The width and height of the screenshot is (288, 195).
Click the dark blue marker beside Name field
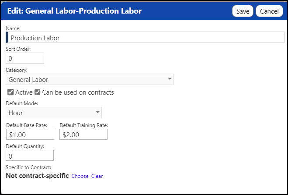click(7, 37)
